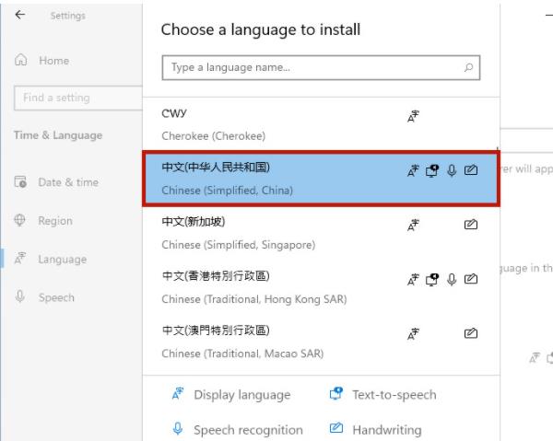The image size is (553, 441).
Task: Click the Home house icon
Action: 20,60
